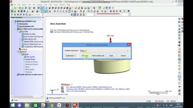Click the Play animation toolbar button
This screenshot has width=193, height=108.
[12, 15]
